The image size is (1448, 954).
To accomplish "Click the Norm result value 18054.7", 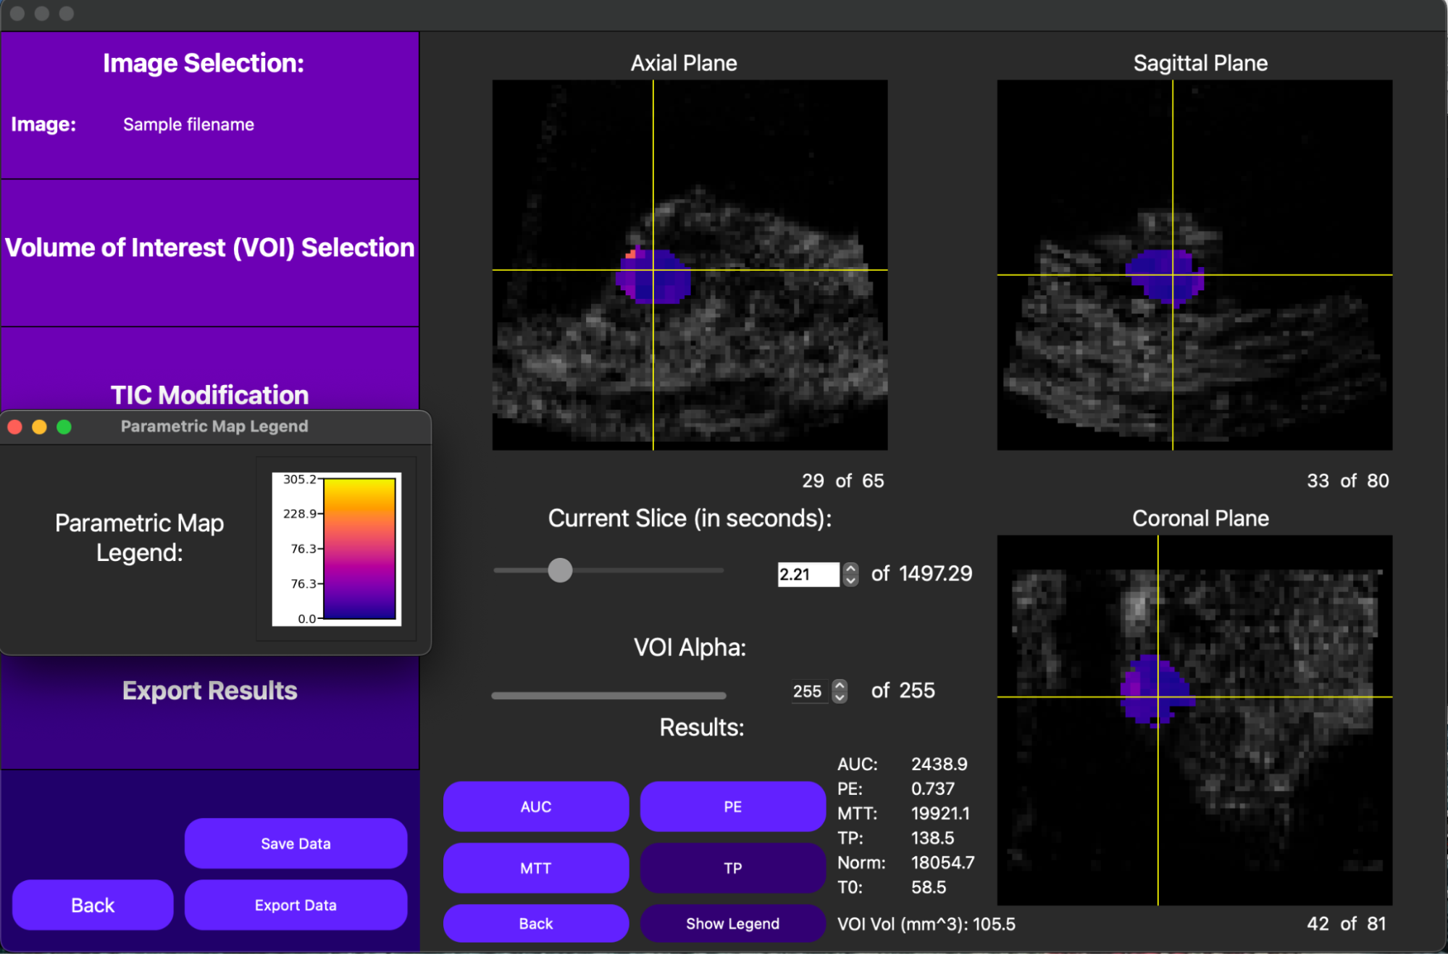I will [x=943, y=863].
